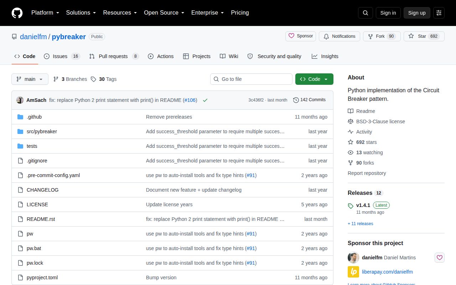Viewport: 456px width, 285px height.
Task: Open the Wiki tab
Action: [229, 56]
